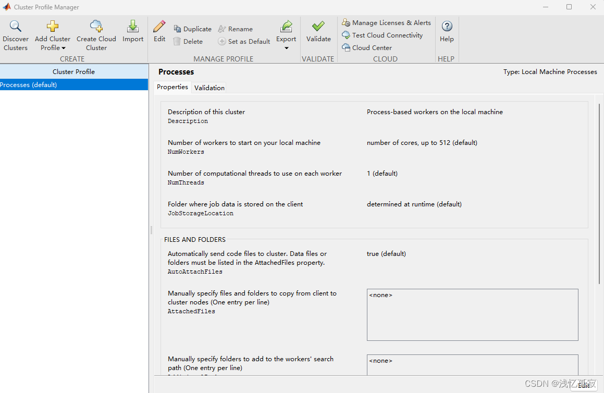Click the vertical scrollbar of properties panel
This screenshot has width=604, height=393.
pos(599,194)
